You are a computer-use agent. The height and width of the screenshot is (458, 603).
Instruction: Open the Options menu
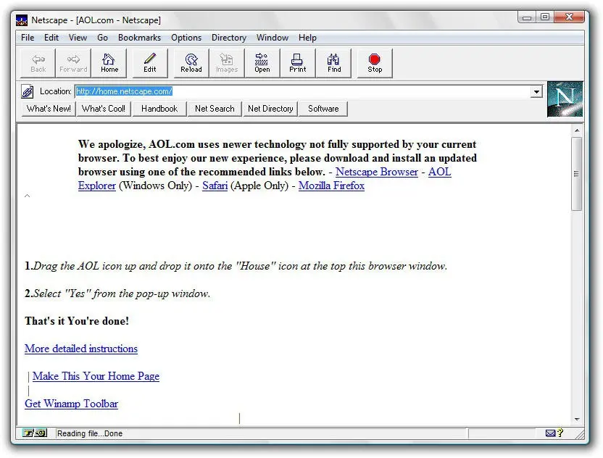click(x=186, y=38)
